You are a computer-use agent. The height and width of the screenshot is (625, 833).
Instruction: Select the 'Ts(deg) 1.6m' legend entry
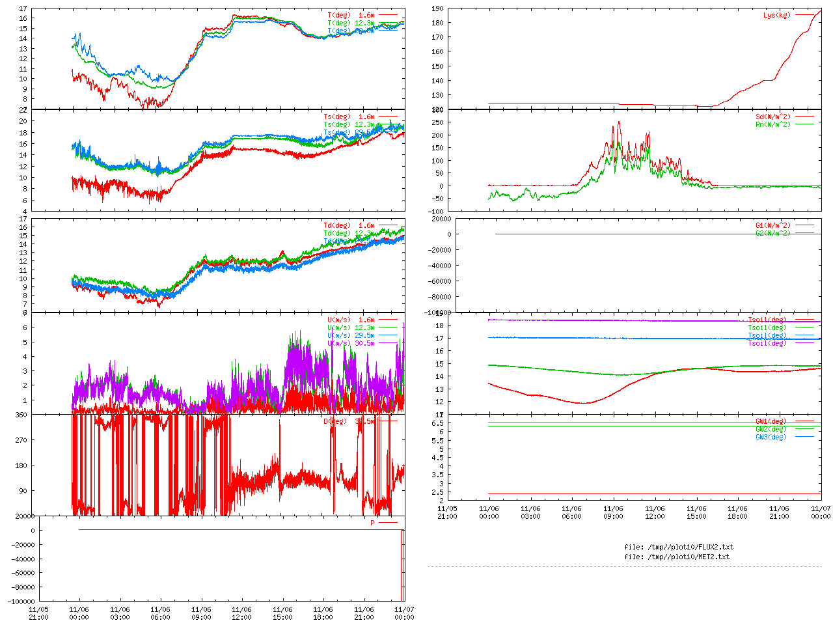pyautogui.click(x=349, y=117)
